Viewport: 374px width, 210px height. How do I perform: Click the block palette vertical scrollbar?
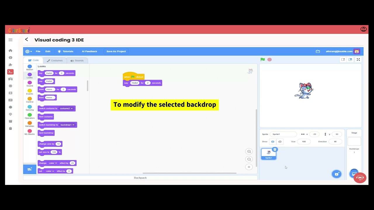point(87,85)
